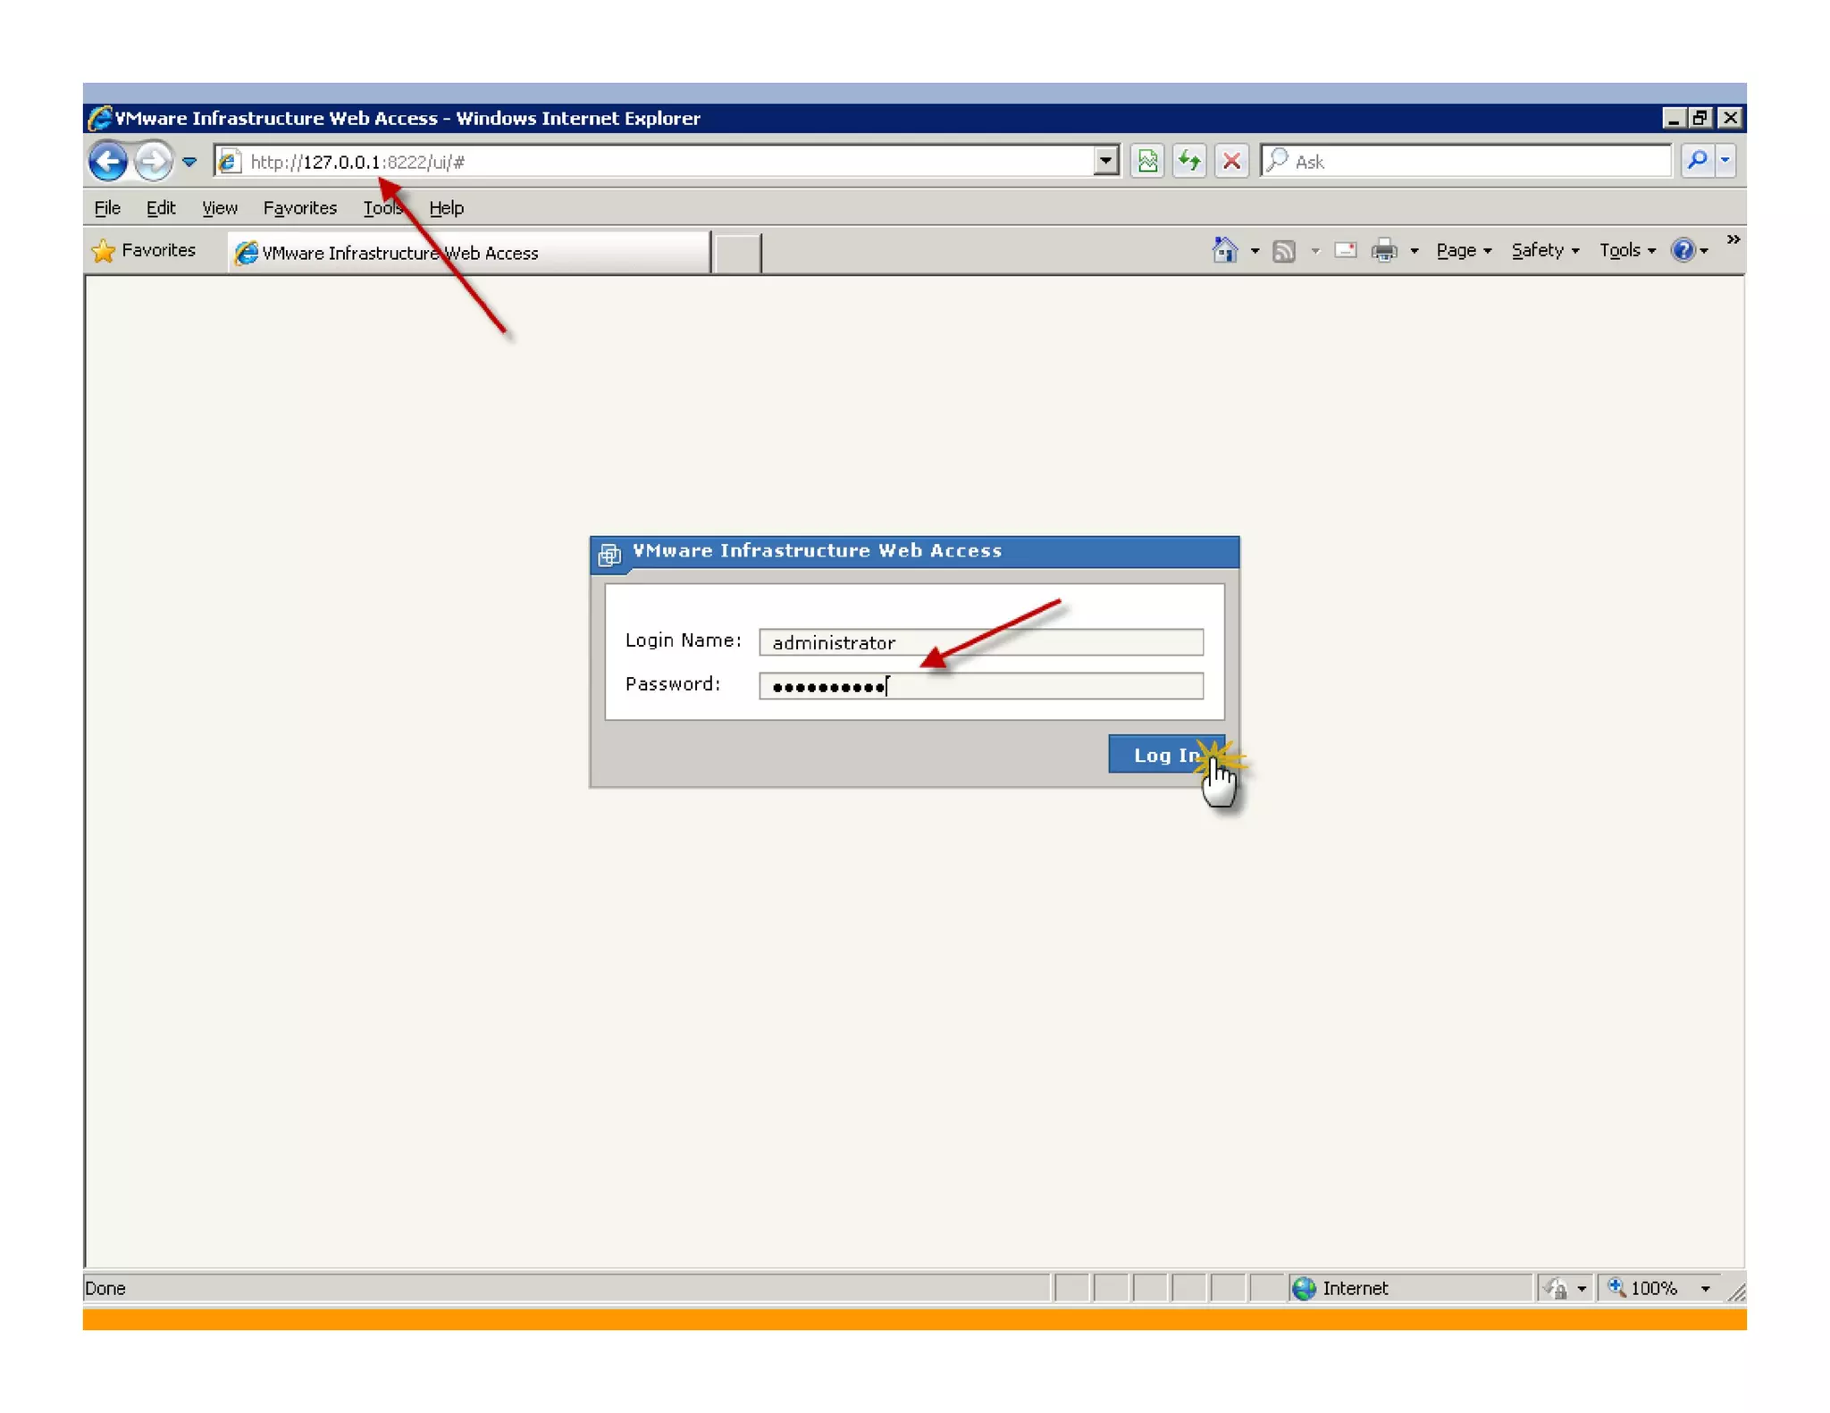Screen dimensions: 1830x1413
Task: Click the Help question mark icon
Action: (x=1683, y=251)
